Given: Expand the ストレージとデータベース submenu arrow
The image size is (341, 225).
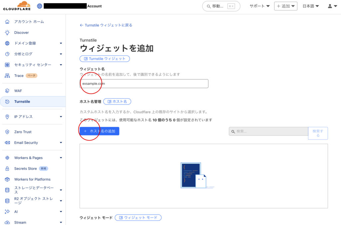Looking at the screenshot, I should 61,190.
